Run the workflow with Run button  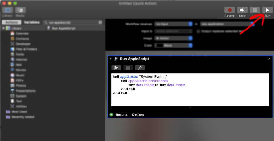click(x=267, y=10)
